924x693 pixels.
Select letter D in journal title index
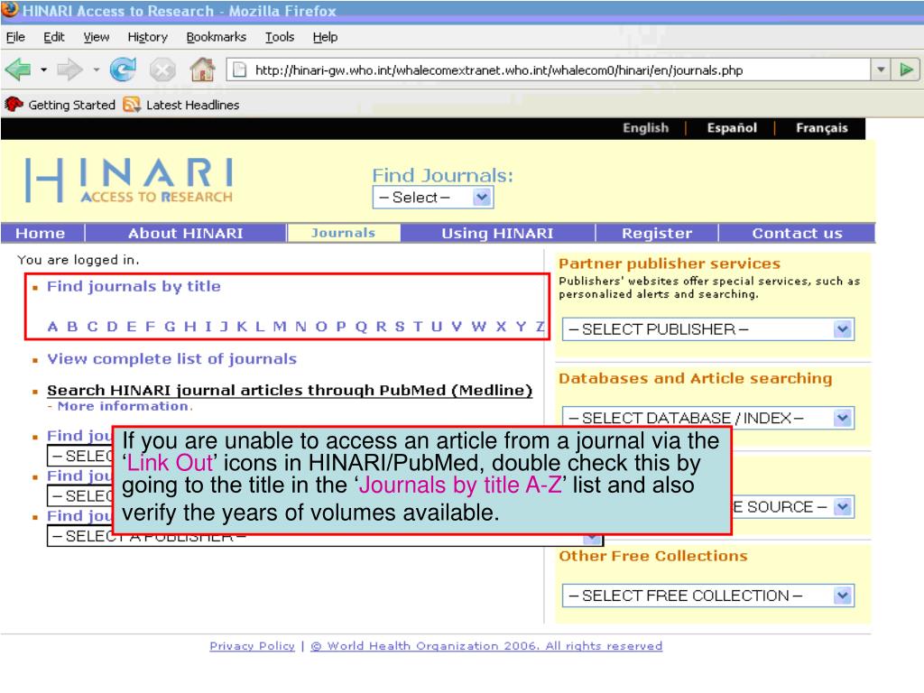[112, 327]
